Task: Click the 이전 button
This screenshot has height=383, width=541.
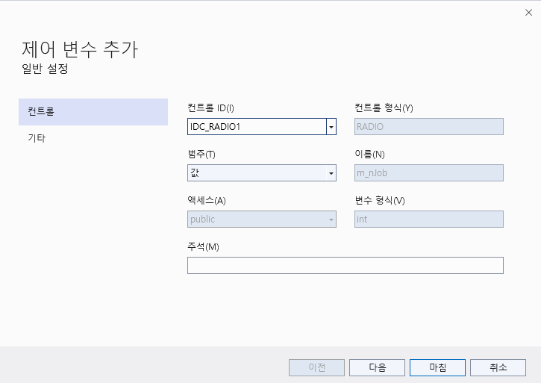Action: [316, 367]
